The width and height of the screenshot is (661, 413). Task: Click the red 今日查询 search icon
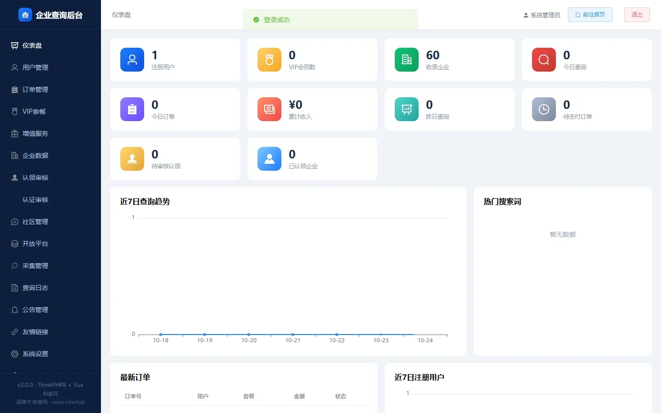544,60
